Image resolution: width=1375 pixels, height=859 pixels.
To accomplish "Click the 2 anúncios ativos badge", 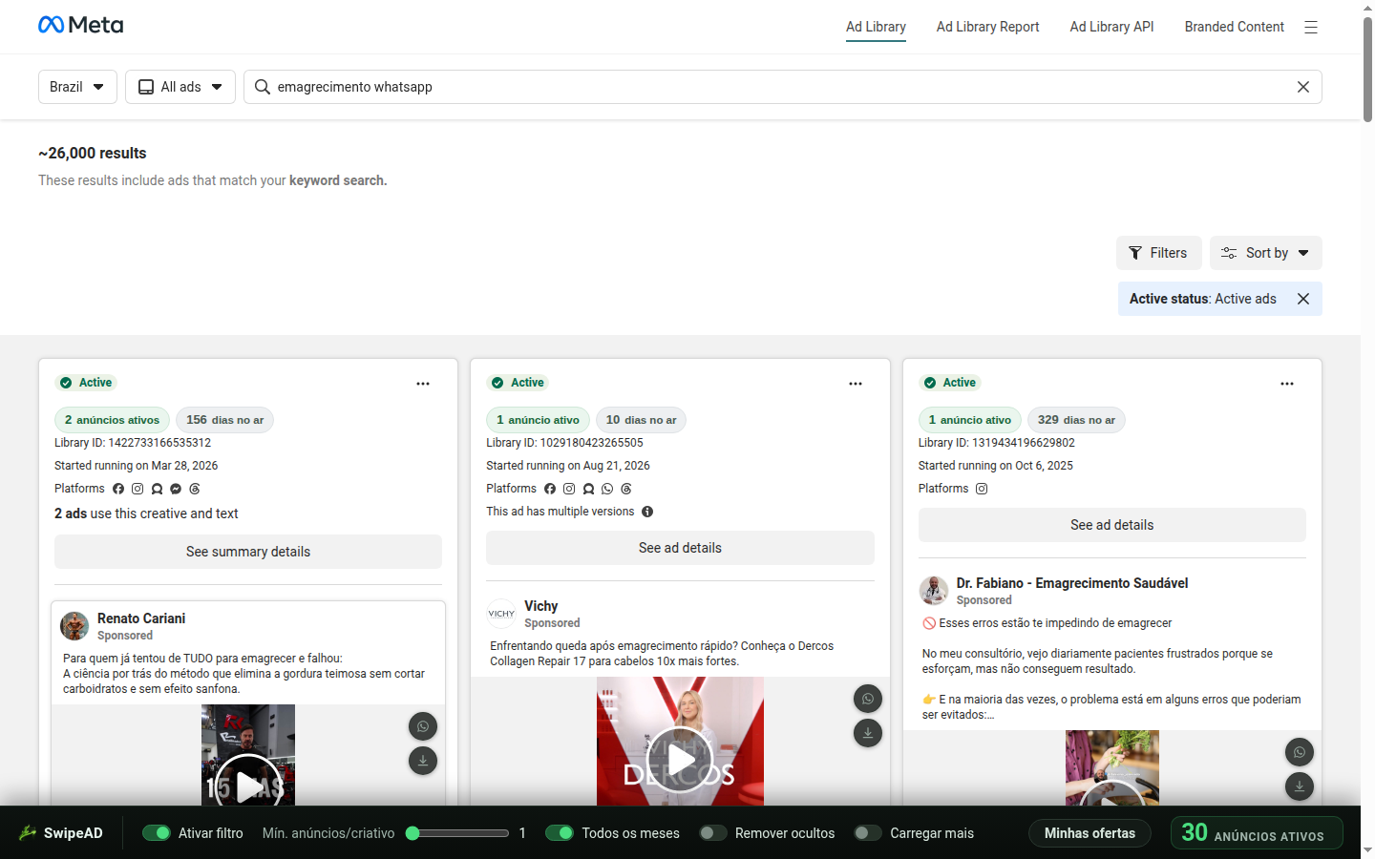I will click(x=112, y=420).
